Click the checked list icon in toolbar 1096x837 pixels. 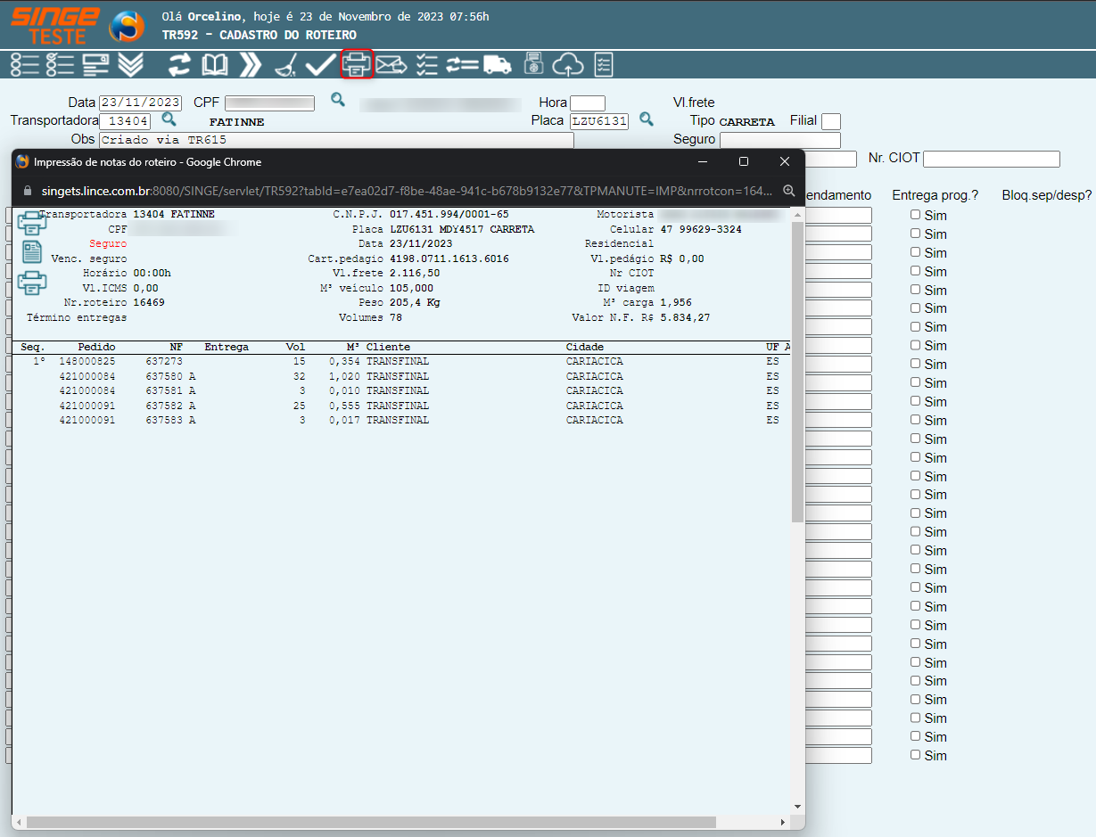[x=61, y=64]
